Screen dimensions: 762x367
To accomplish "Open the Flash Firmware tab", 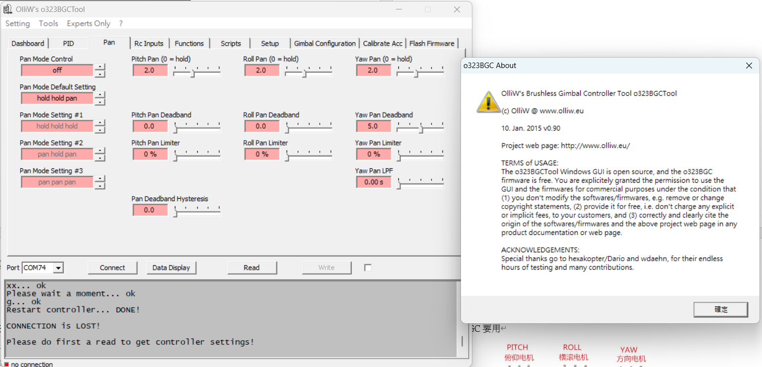I will [432, 44].
